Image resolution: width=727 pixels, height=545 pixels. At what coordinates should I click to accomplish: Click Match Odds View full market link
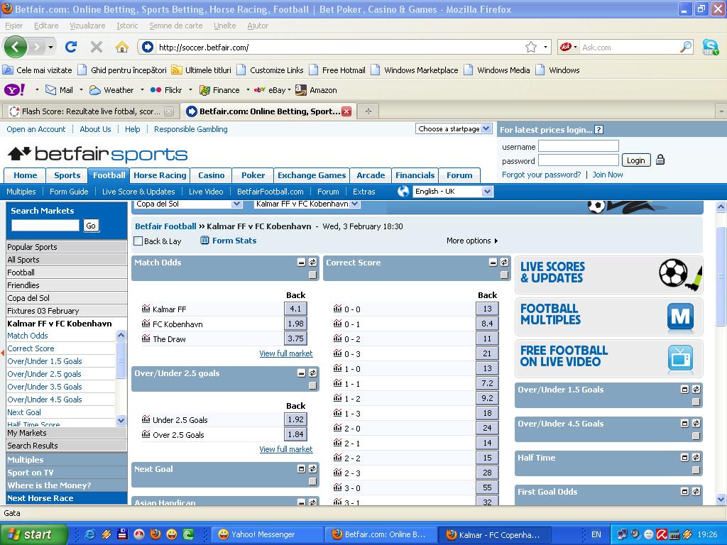pyautogui.click(x=286, y=353)
